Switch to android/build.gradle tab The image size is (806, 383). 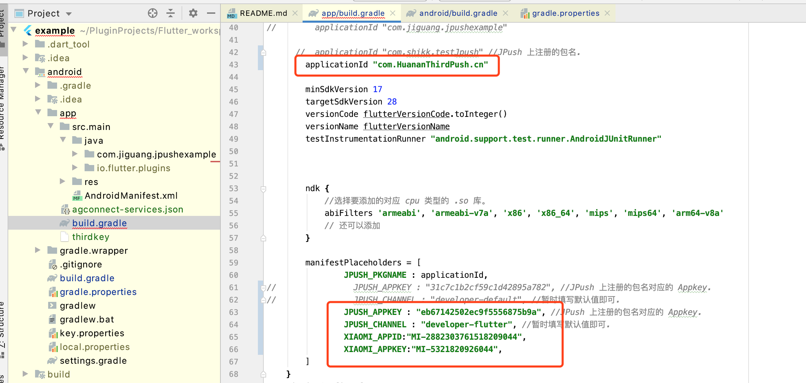click(x=458, y=13)
